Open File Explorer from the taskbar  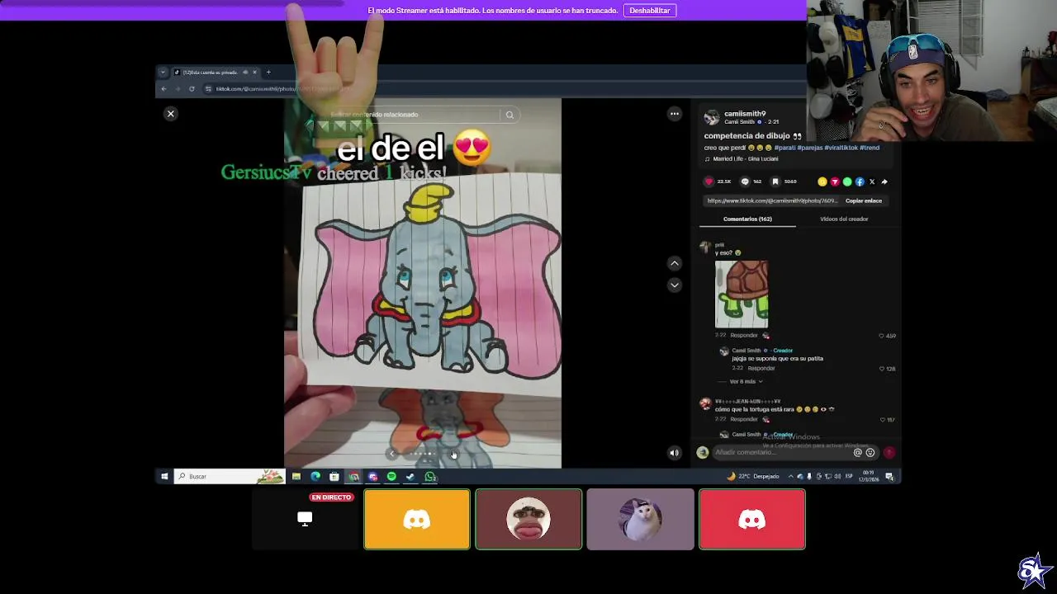tap(296, 476)
